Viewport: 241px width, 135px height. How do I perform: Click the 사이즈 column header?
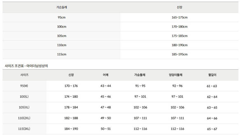[x=24, y=75]
